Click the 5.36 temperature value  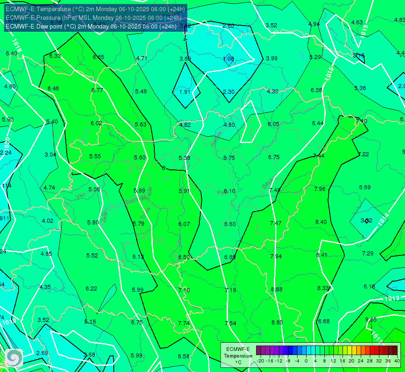(x=360, y=88)
